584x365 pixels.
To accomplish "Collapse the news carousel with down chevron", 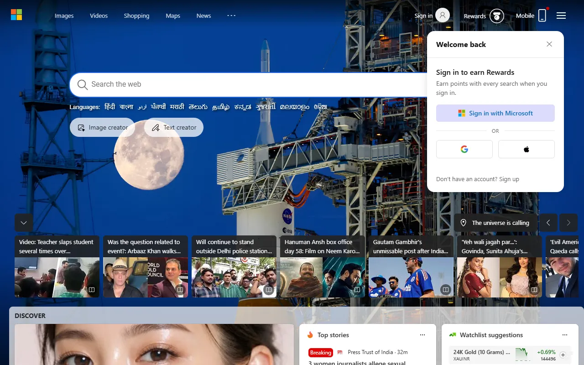I will pyautogui.click(x=24, y=223).
